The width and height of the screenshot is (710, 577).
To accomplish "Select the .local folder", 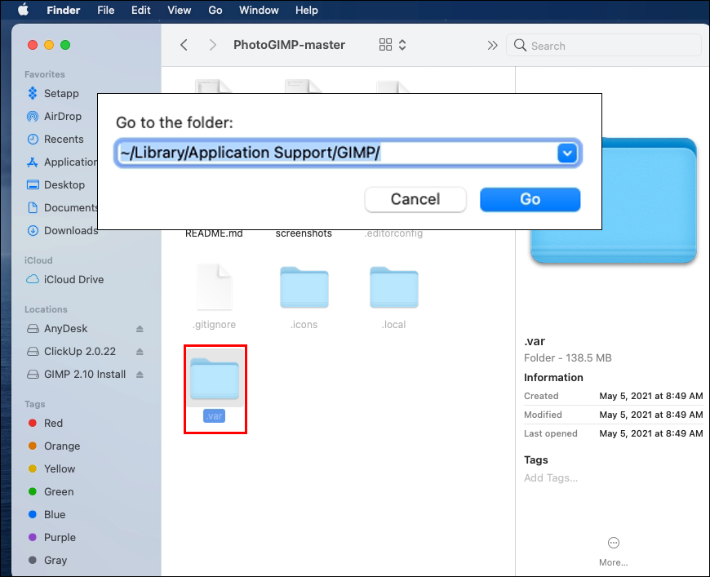I will coord(394,288).
